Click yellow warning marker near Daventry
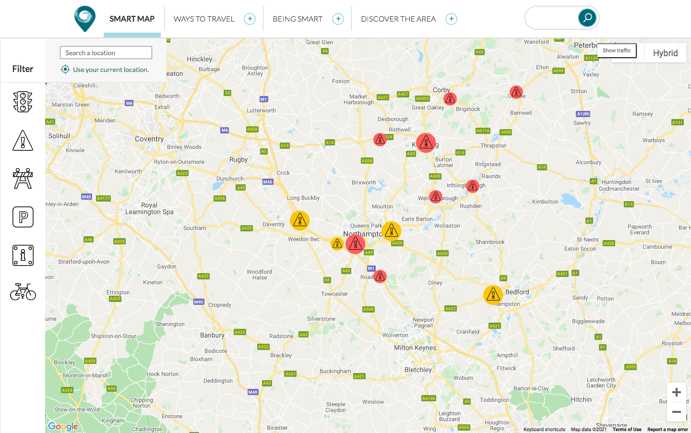 [x=299, y=220]
